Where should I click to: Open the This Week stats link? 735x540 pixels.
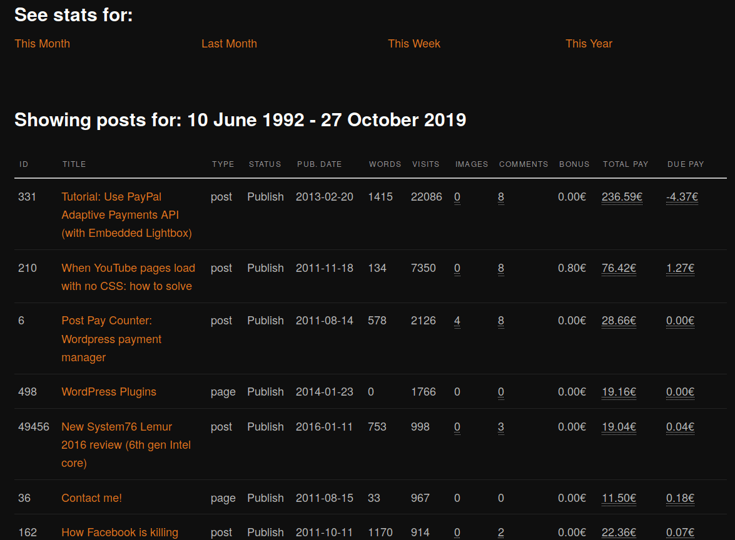tap(414, 44)
